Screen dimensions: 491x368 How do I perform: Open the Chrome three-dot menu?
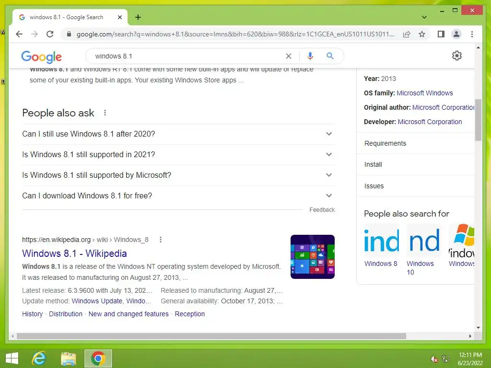click(x=472, y=34)
